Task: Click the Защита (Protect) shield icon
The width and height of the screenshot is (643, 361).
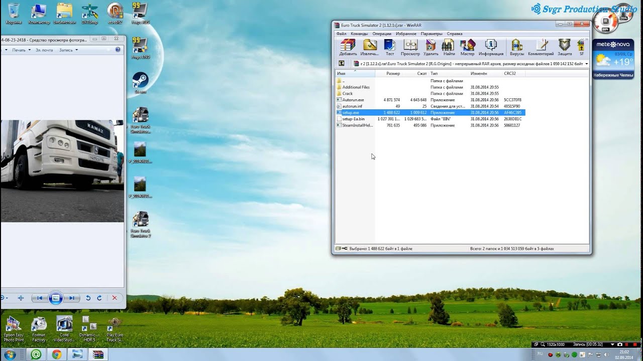Action: pyautogui.click(x=565, y=47)
